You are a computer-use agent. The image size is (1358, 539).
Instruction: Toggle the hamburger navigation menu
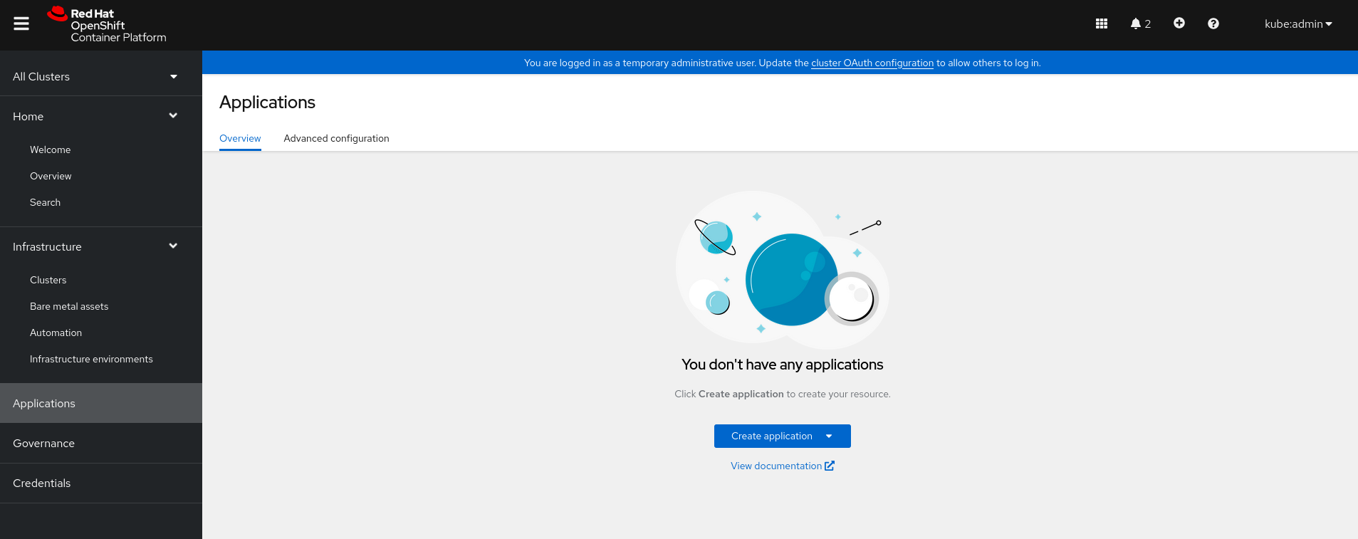[x=21, y=23]
